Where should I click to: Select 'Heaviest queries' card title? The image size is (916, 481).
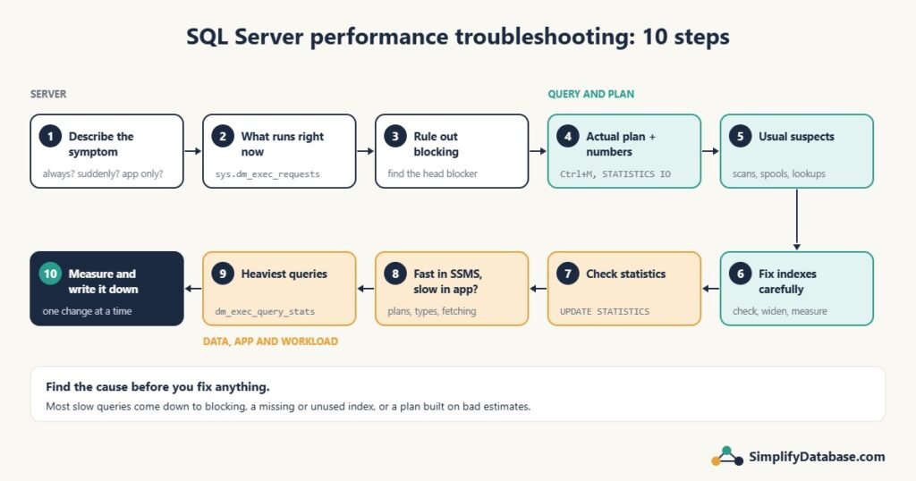(284, 274)
